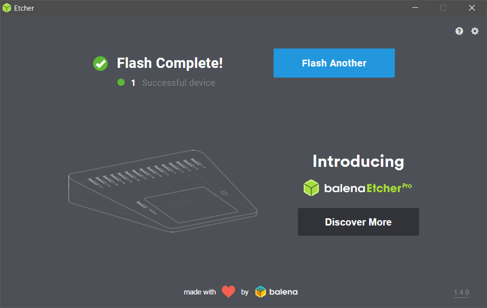
Task: Click the red heart icon
Action: click(228, 292)
